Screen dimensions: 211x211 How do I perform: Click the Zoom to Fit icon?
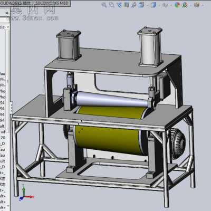pos(104,5)
